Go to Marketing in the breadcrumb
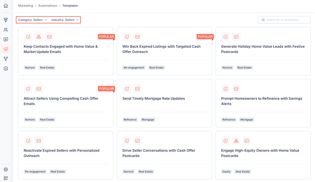Image resolution: width=315 pixels, height=182 pixels. click(25, 6)
